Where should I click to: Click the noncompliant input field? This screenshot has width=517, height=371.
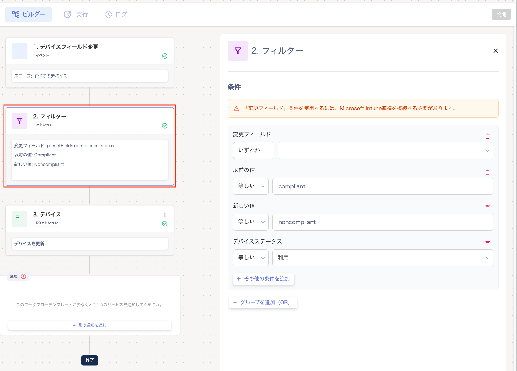tap(383, 222)
